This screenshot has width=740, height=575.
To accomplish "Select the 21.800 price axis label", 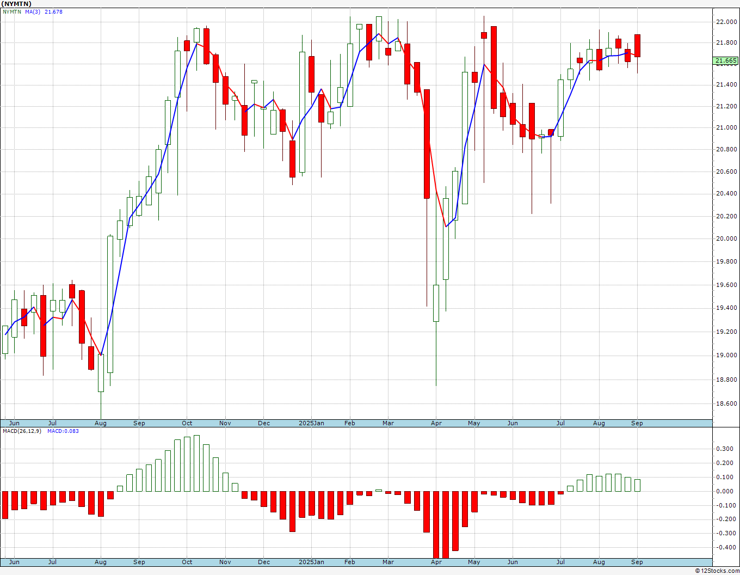I will point(726,42).
